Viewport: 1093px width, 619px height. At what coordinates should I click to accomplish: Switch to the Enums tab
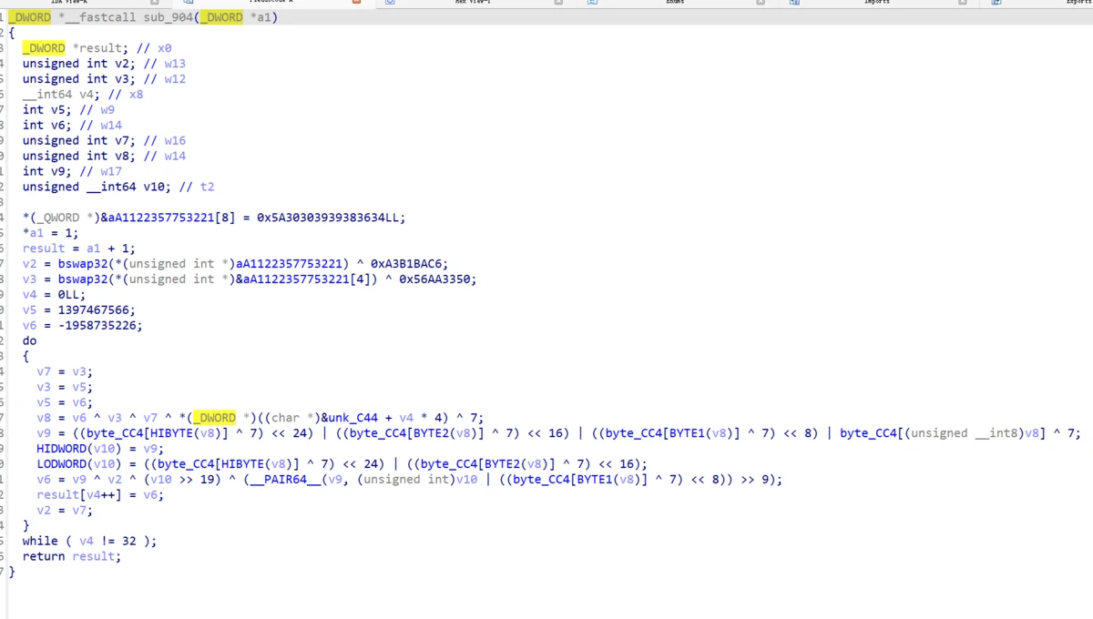(675, 2)
